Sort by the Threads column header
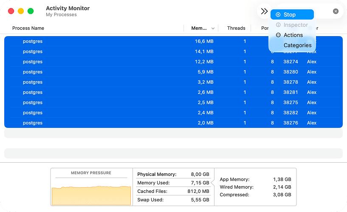 [x=236, y=28]
